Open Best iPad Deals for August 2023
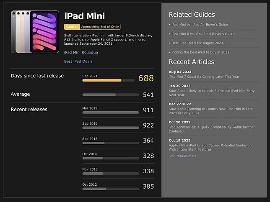Screen dimensions: 270x202 point(197,43)
